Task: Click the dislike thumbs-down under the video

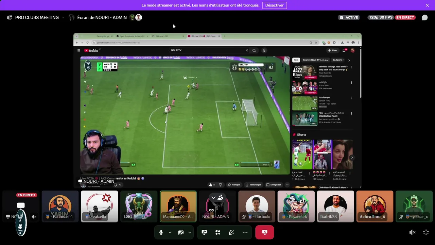Action: click(221, 185)
